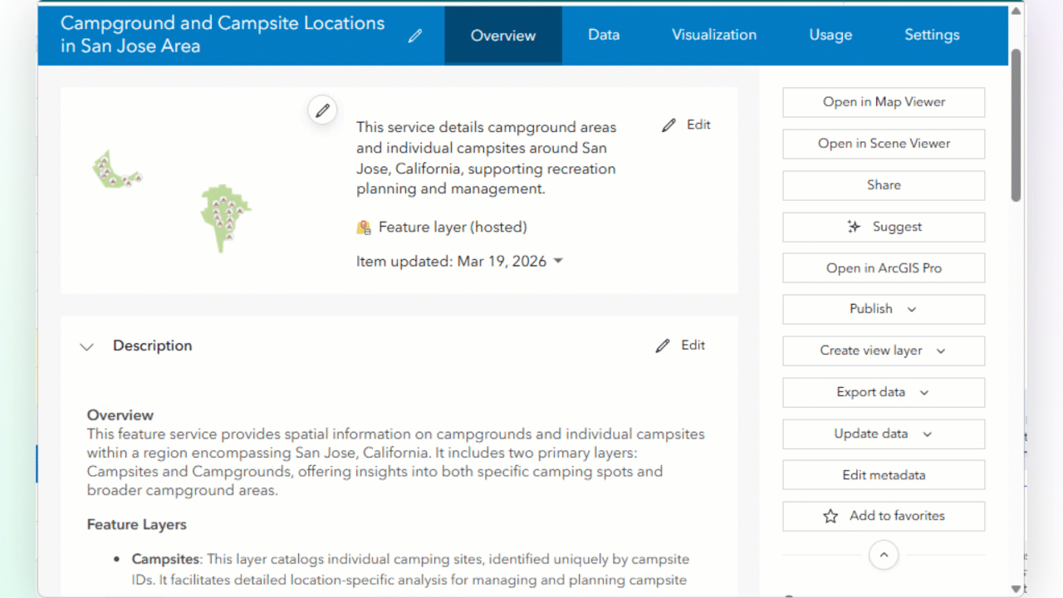The image size is (1063, 598).
Task: Click the sparkle icon on the Suggest button
Action: pyautogui.click(x=854, y=226)
